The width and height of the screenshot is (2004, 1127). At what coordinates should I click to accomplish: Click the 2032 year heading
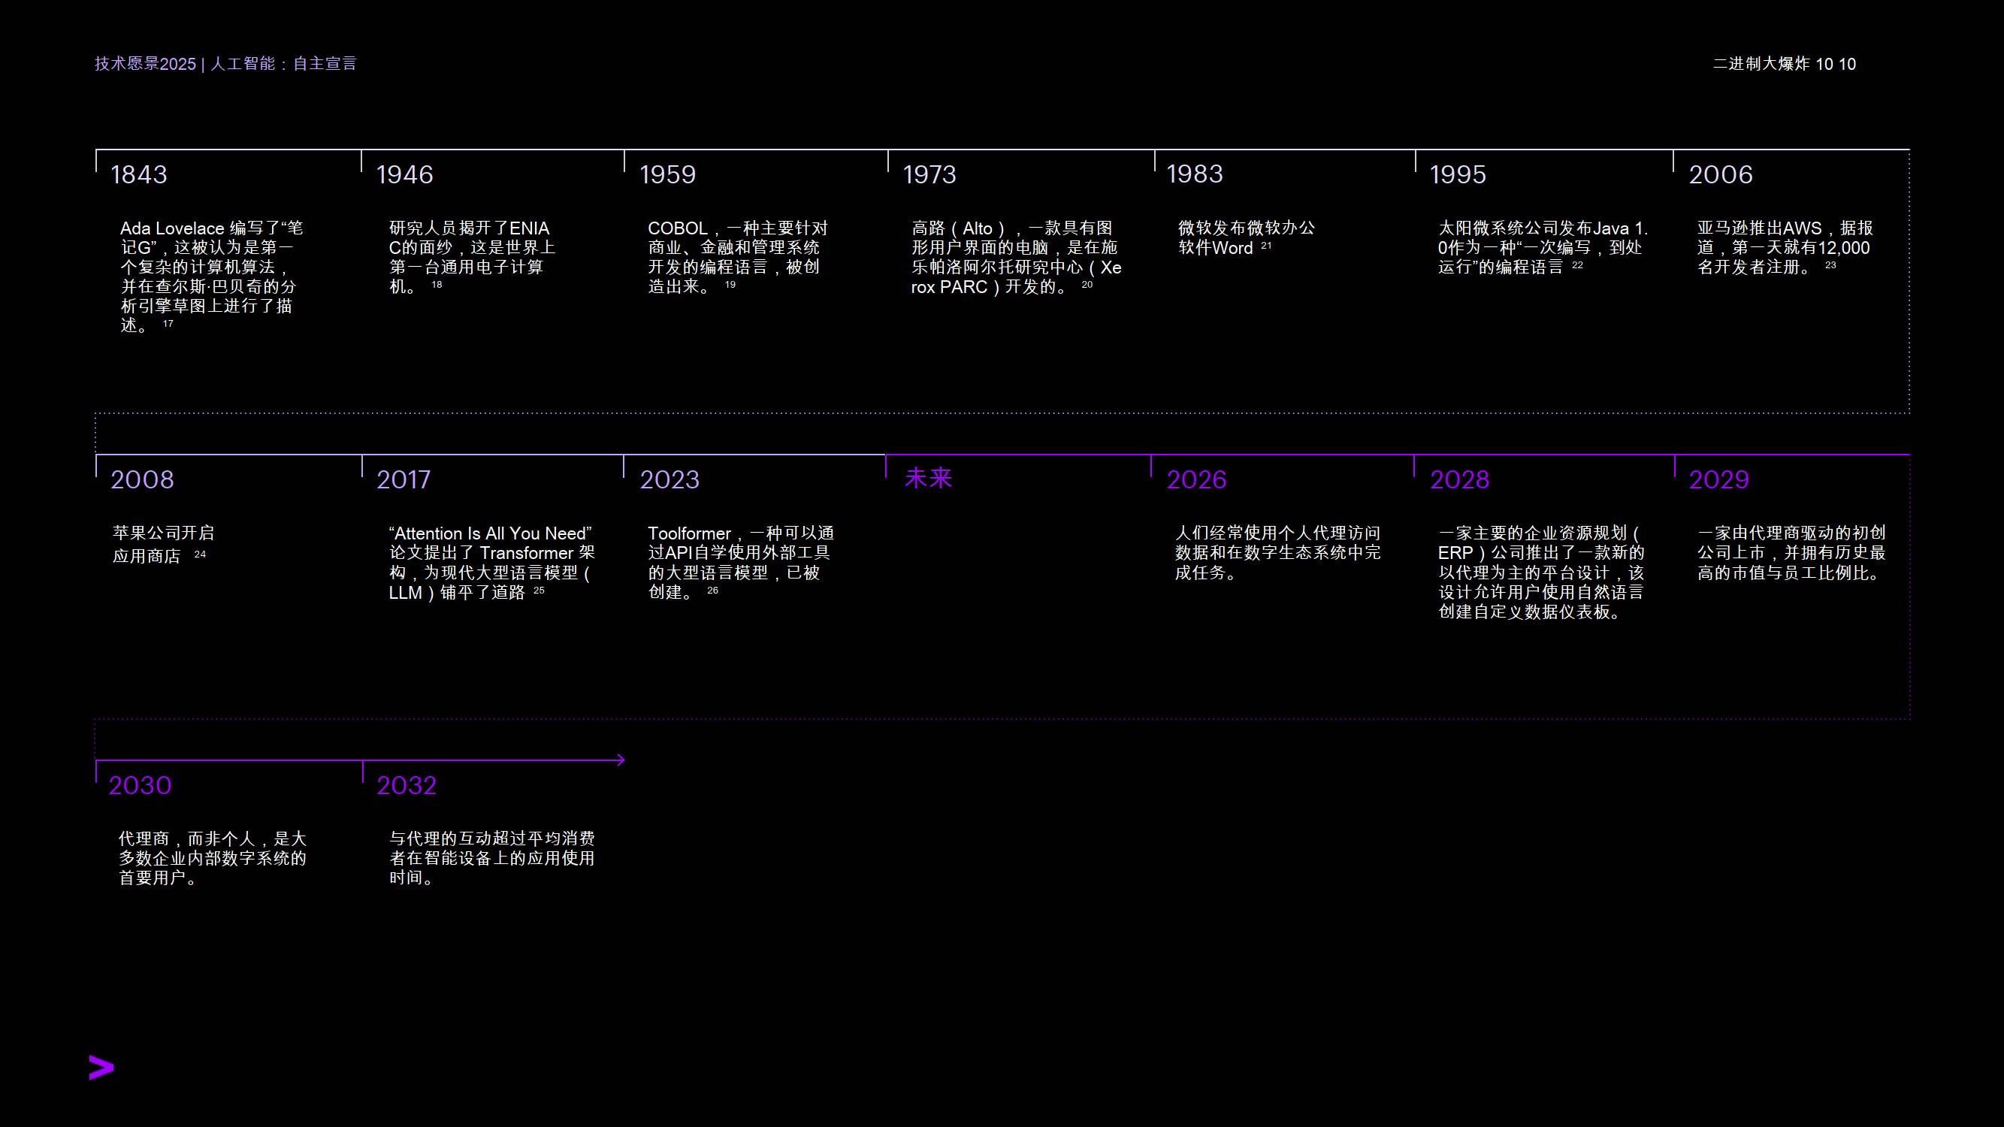[x=406, y=785]
